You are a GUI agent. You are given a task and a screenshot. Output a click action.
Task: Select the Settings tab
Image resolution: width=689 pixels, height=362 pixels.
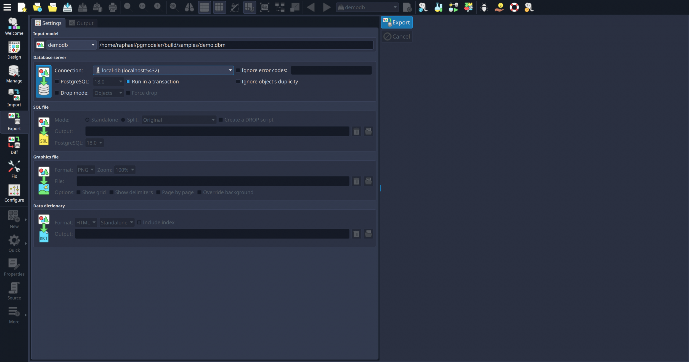[x=48, y=23]
